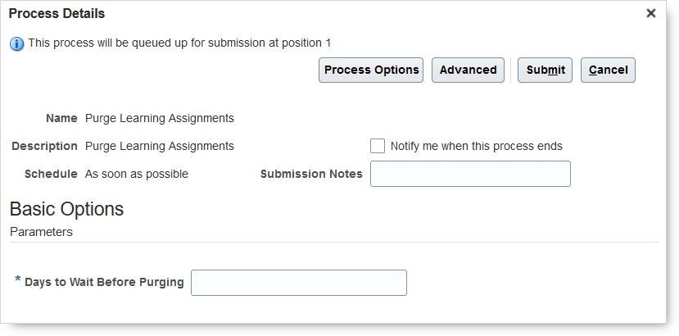The height and width of the screenshot is (336, 679).
Task: Select the Purge Learning Assignments name value
Action: coord(160,118)
